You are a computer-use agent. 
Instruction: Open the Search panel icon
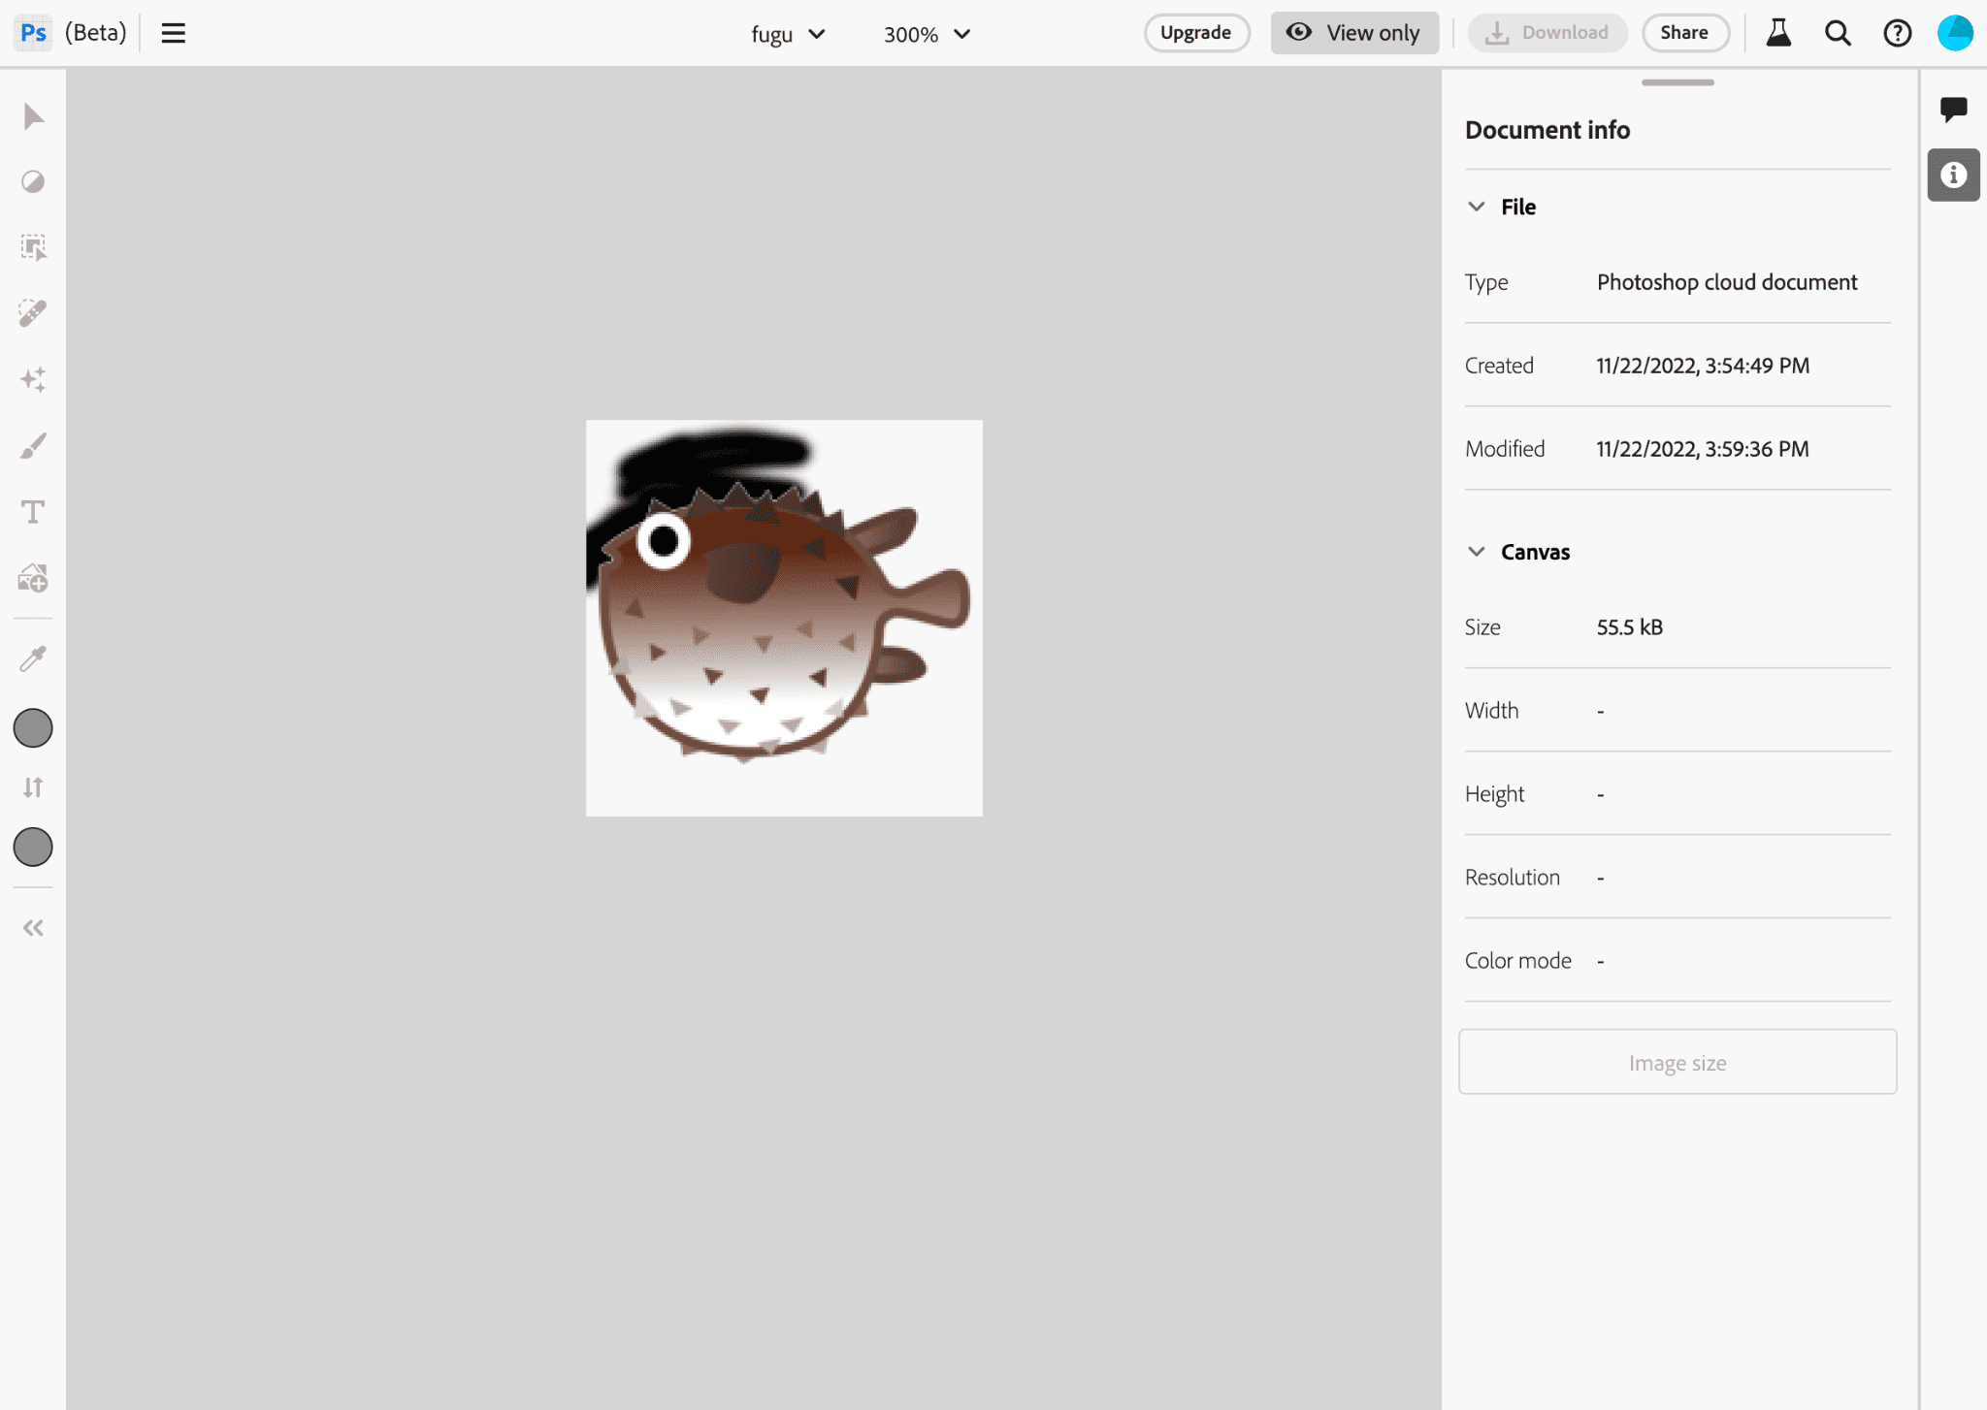[1838, 32]
